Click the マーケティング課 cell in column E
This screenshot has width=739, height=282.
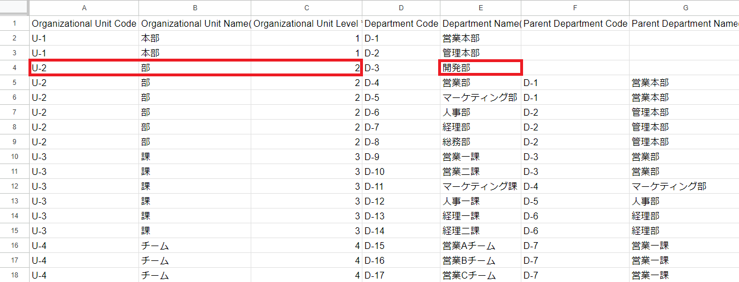[480, 186]
